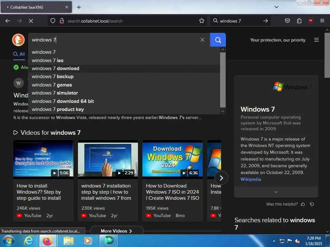Screen dimensions: 330x247
Task: Open How to Download Windows 7 ISO title
Action: [172, 192]
